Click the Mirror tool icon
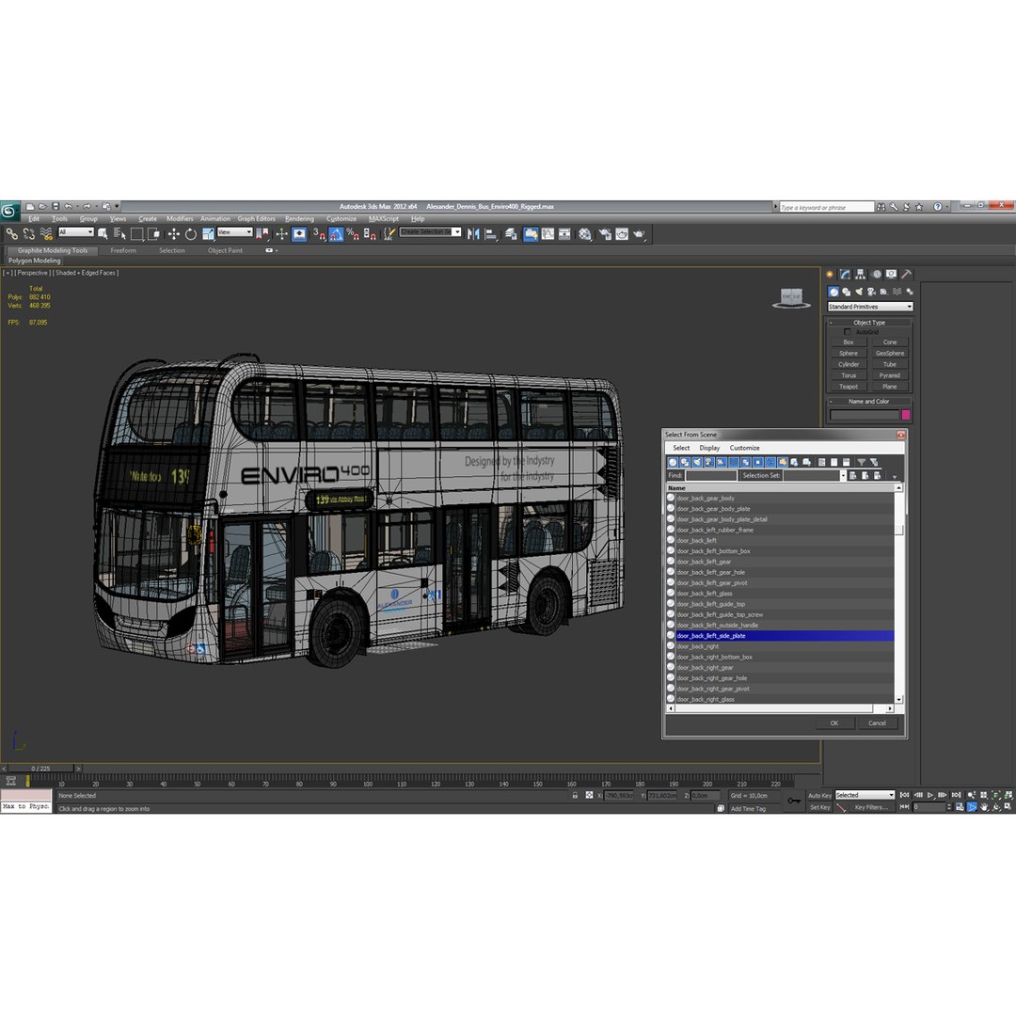 tap(473, 234)
